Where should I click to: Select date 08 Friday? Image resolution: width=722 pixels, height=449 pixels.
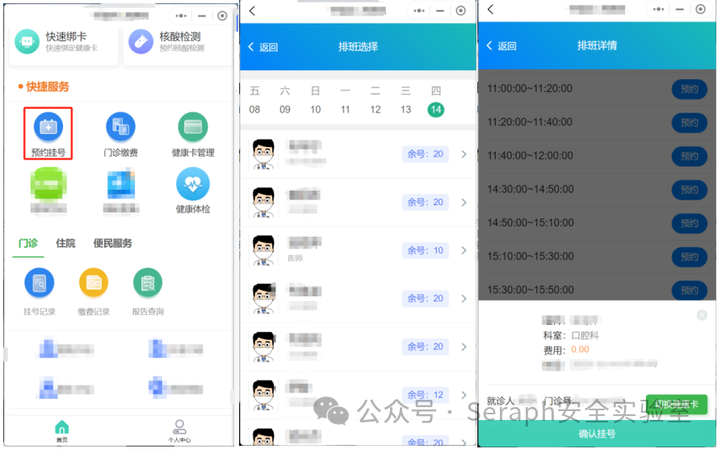coord(254,110)
